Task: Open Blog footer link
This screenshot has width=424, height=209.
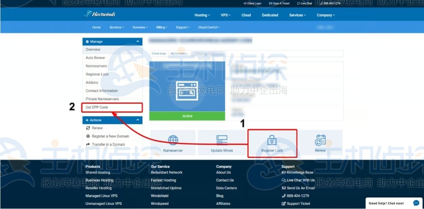Action: pos(219,196)
